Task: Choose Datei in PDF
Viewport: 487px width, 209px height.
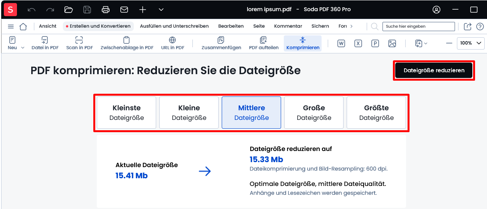Action: pyautogui.click(x=45, y=43)
